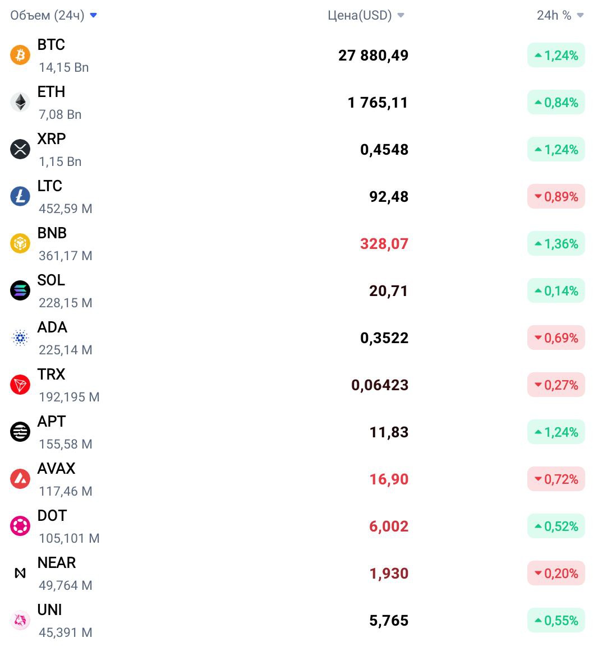598x647 pixels.
Task: Click the Uniswap unicorn icon
Action: coord(20,620)
